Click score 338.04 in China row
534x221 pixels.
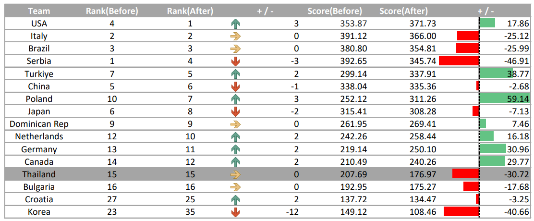353,86
